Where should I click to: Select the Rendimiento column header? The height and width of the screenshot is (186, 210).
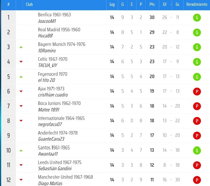pos(197,4)
